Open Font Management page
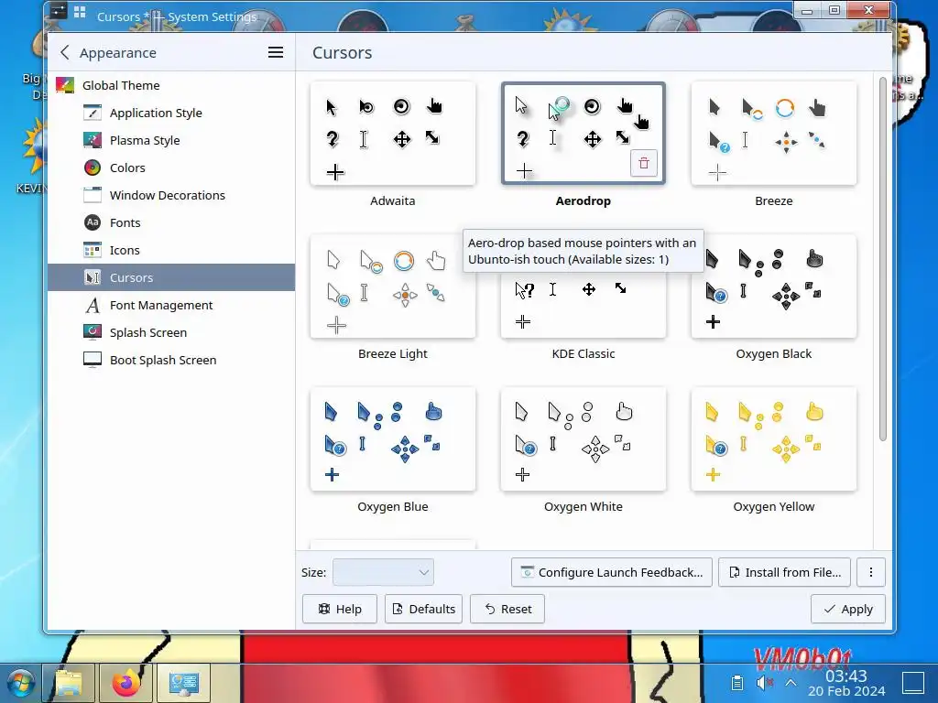The height and width of the screenshot is (703, 938). [171, 306]
